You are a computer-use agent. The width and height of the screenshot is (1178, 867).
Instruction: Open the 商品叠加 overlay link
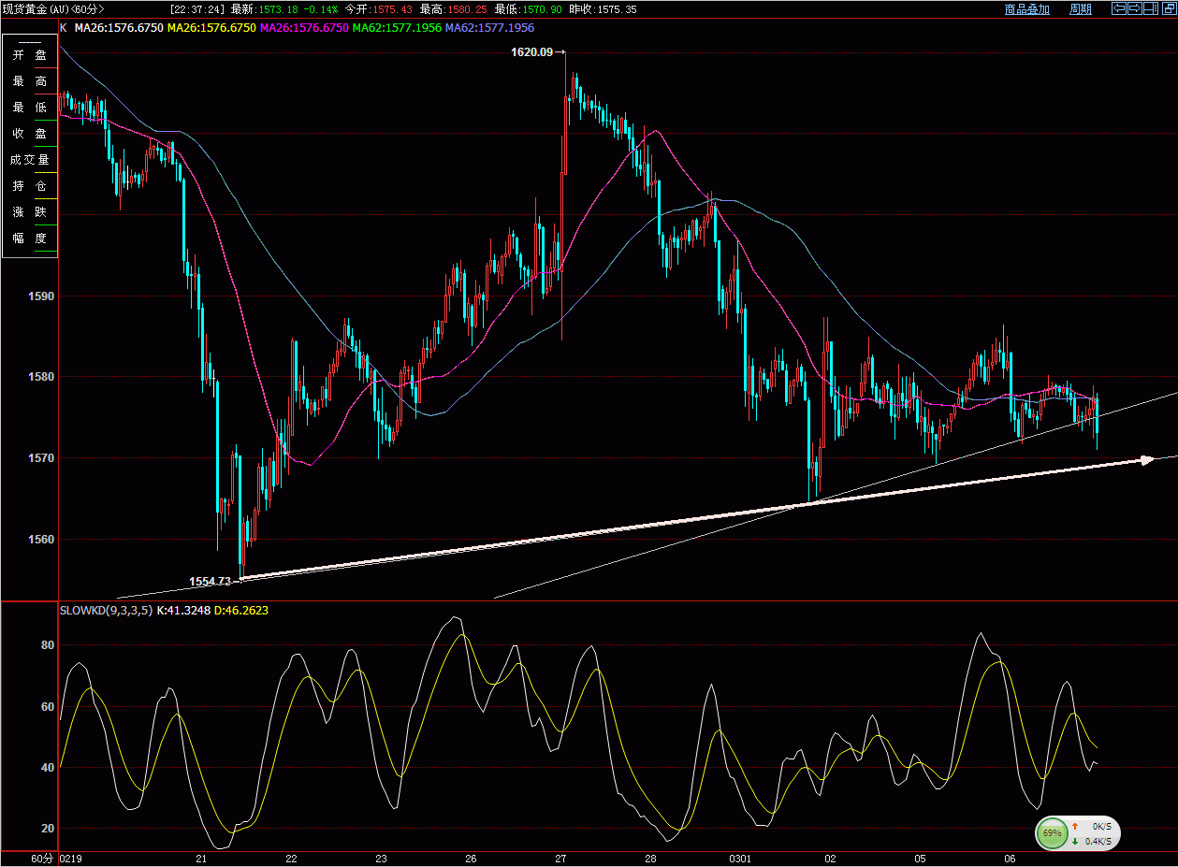coord(1026,9)
